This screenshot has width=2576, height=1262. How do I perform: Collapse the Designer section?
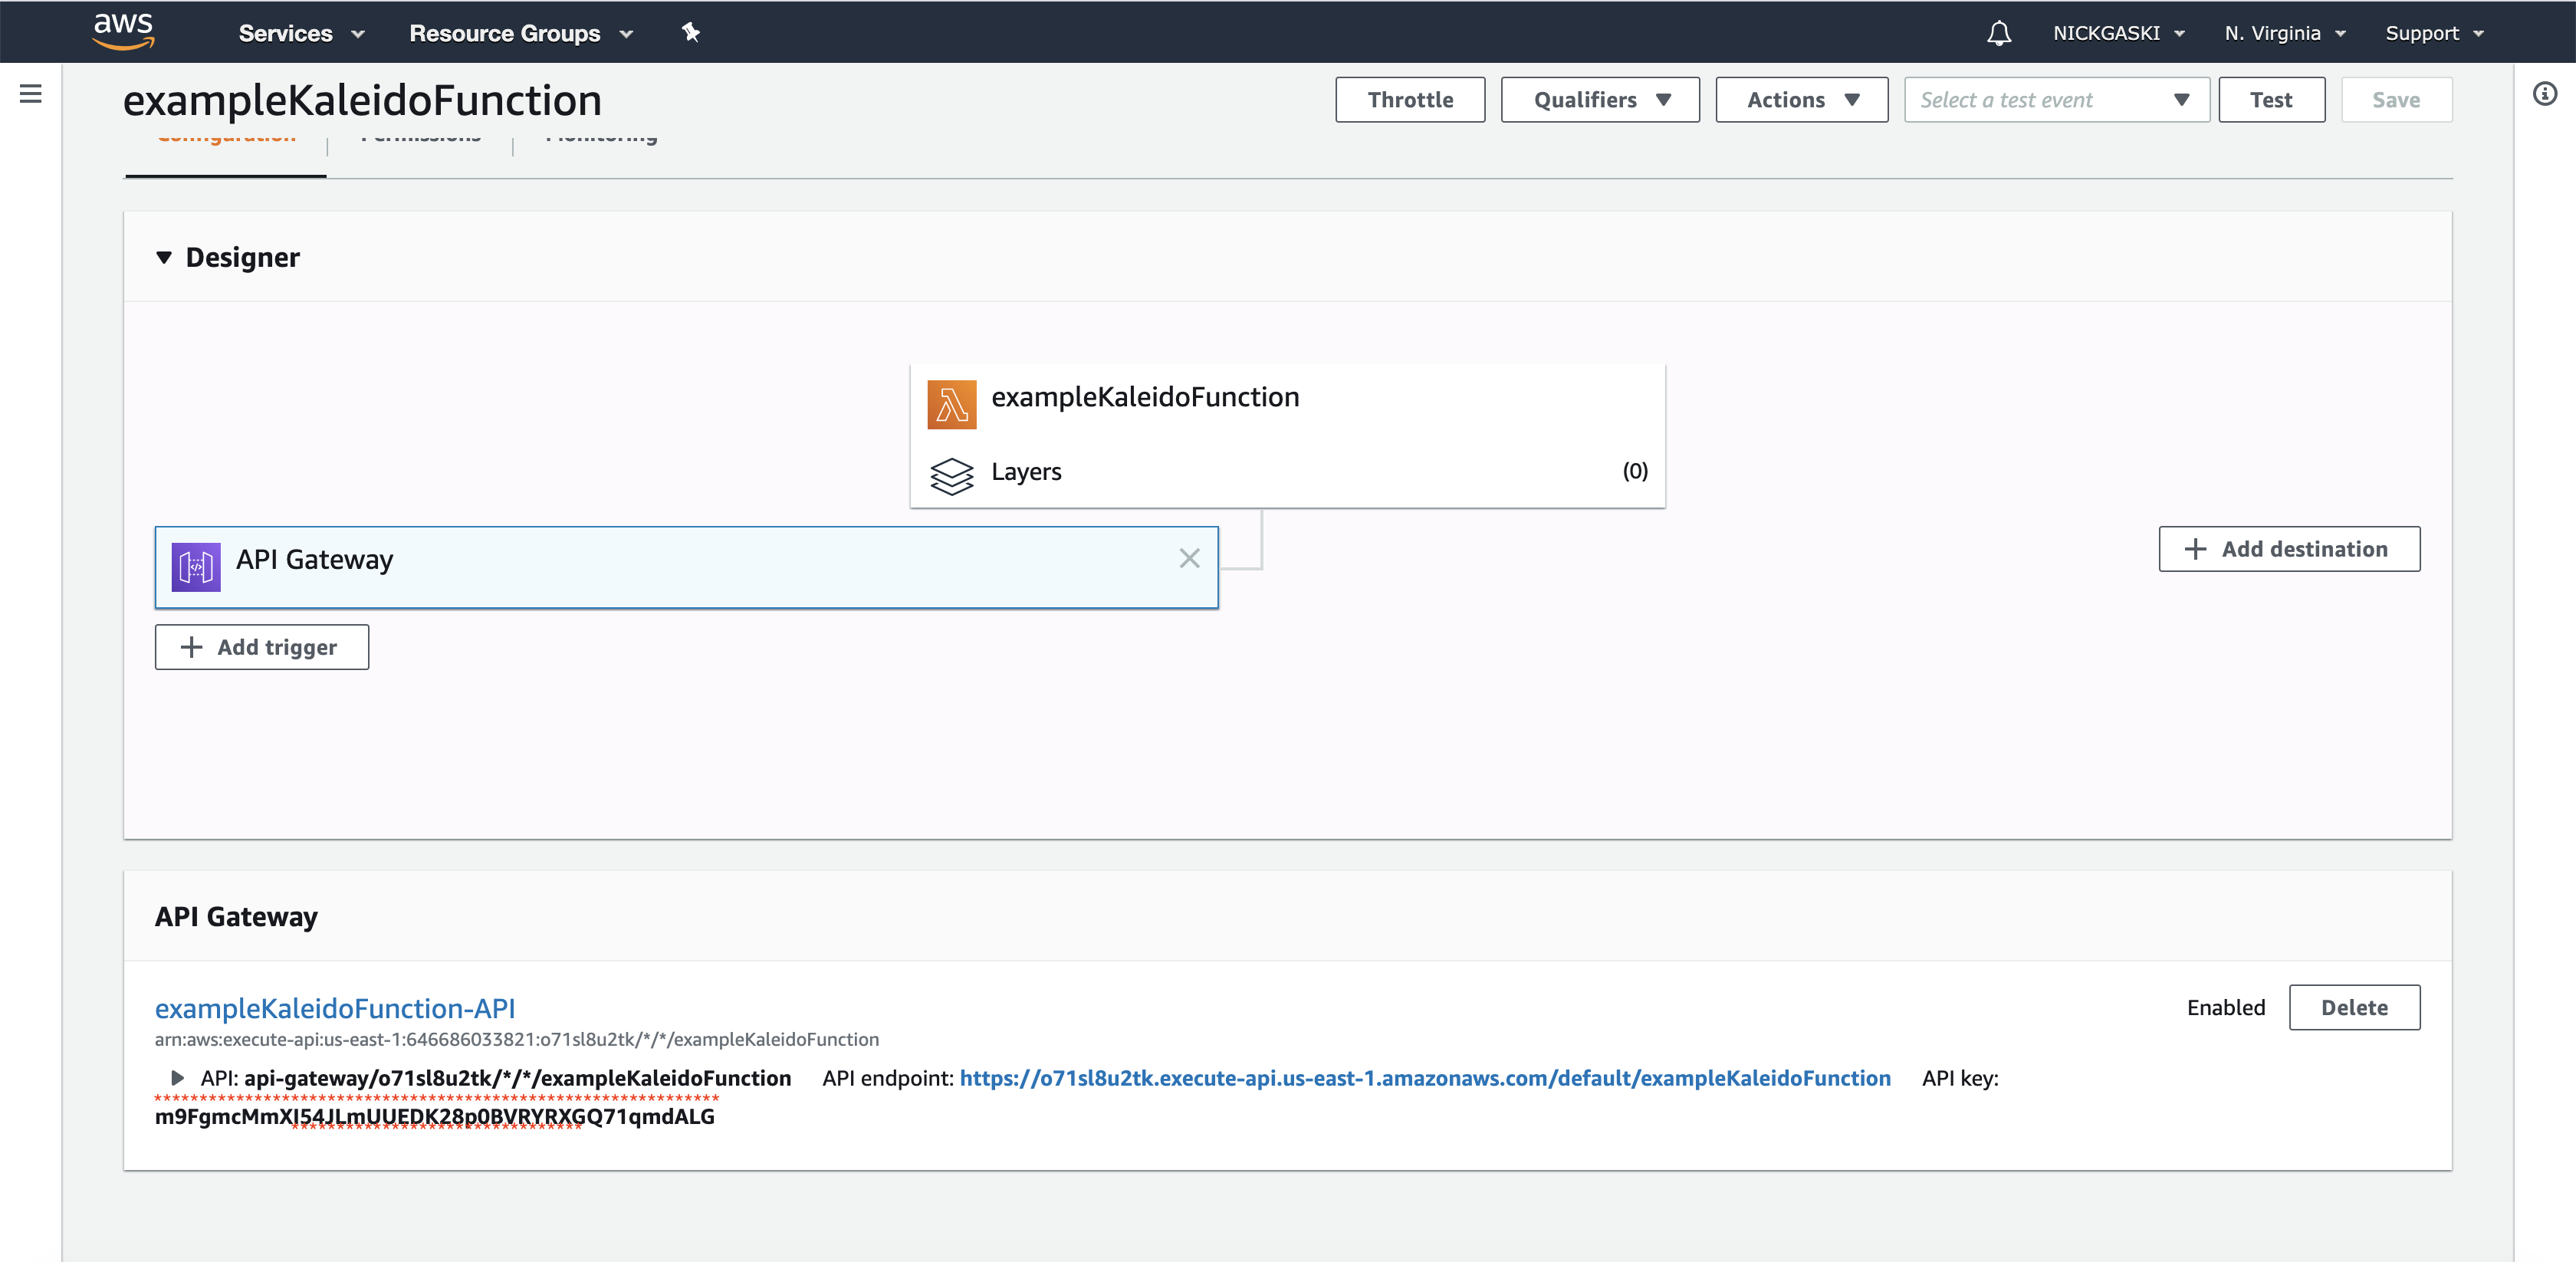point(164,257)
